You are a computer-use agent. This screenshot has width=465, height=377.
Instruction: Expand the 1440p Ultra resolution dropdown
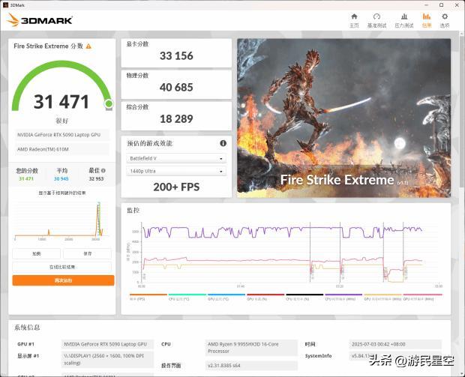click(x=176, y=172)
